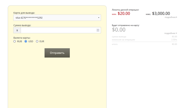The image size is (185, 108).
Task: Select the EUR currency radio button
Action: [37, 42]
